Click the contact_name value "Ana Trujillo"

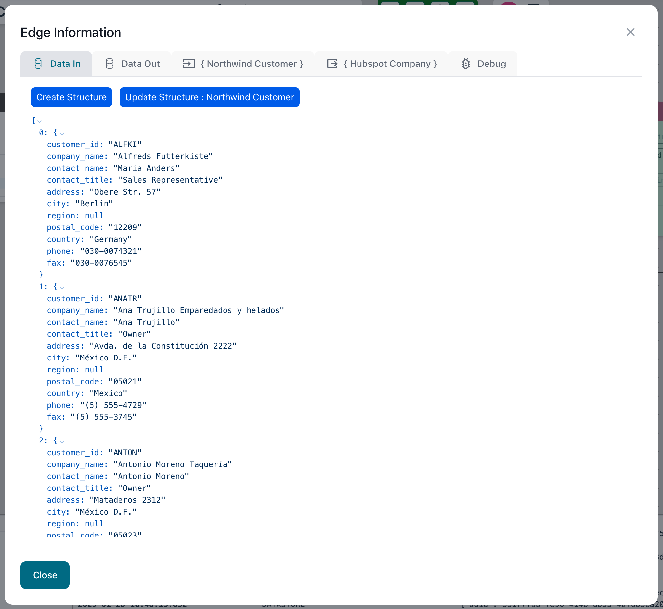[x=146, y=322]
